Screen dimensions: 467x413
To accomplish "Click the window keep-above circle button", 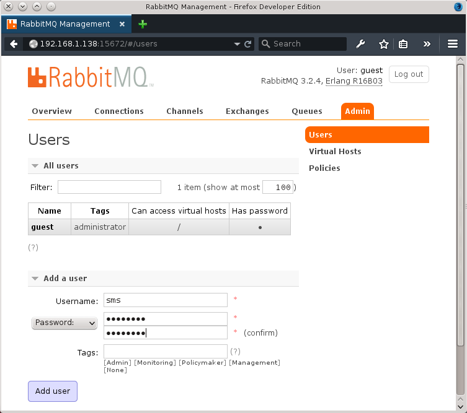I will tap(51, 6).
